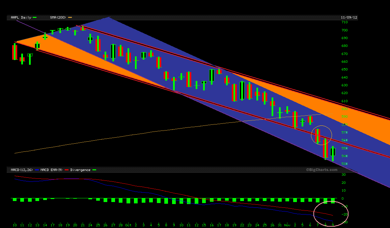The image size is (390, 228).
Task: Click the 620 price axis label
Action: 344,93
